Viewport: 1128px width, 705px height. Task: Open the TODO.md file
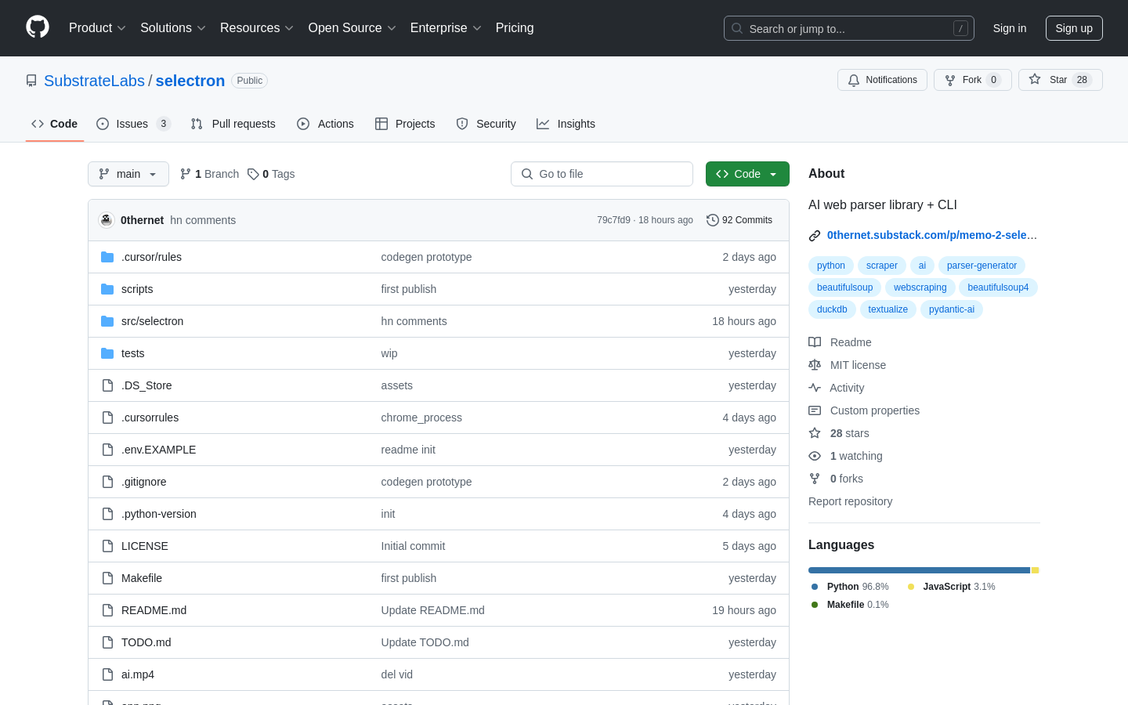click(x=146, y=642)
